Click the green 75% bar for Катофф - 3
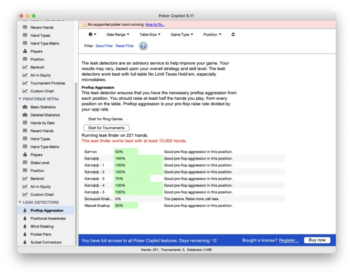Screen dimensions: 353x276 coord(132,179)
